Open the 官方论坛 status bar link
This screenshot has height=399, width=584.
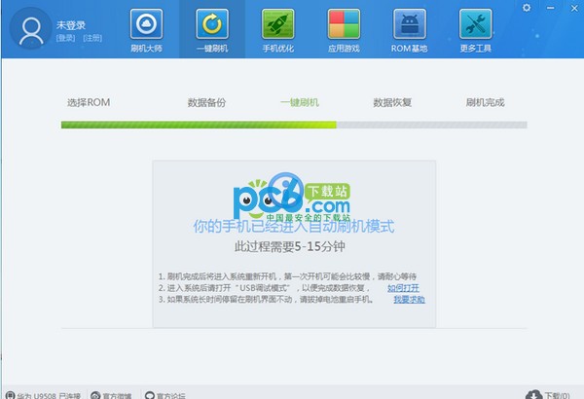[164, 395]
